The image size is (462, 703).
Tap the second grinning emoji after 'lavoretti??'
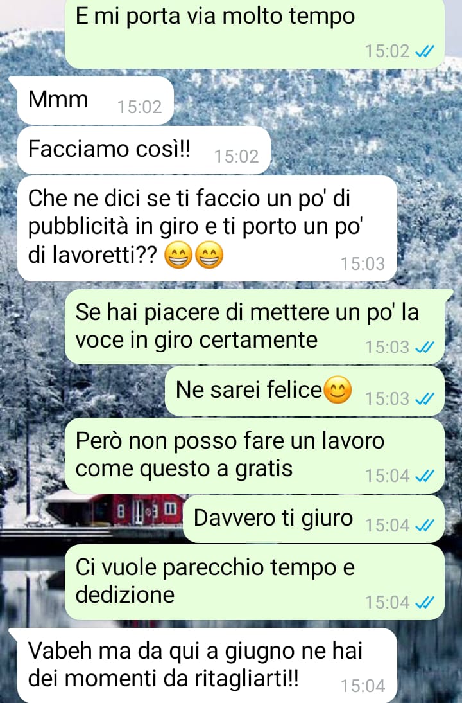coord(210,256)
